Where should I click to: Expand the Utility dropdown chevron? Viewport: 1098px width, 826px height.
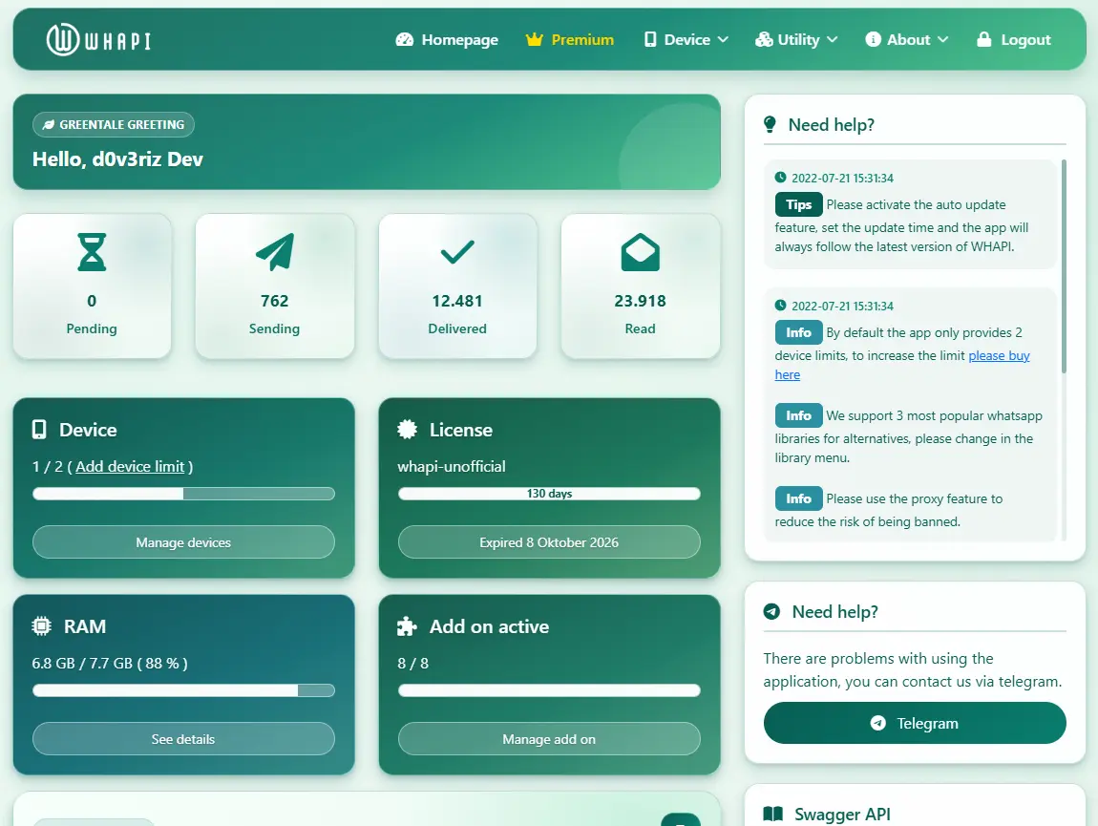[x=832, y=40]
